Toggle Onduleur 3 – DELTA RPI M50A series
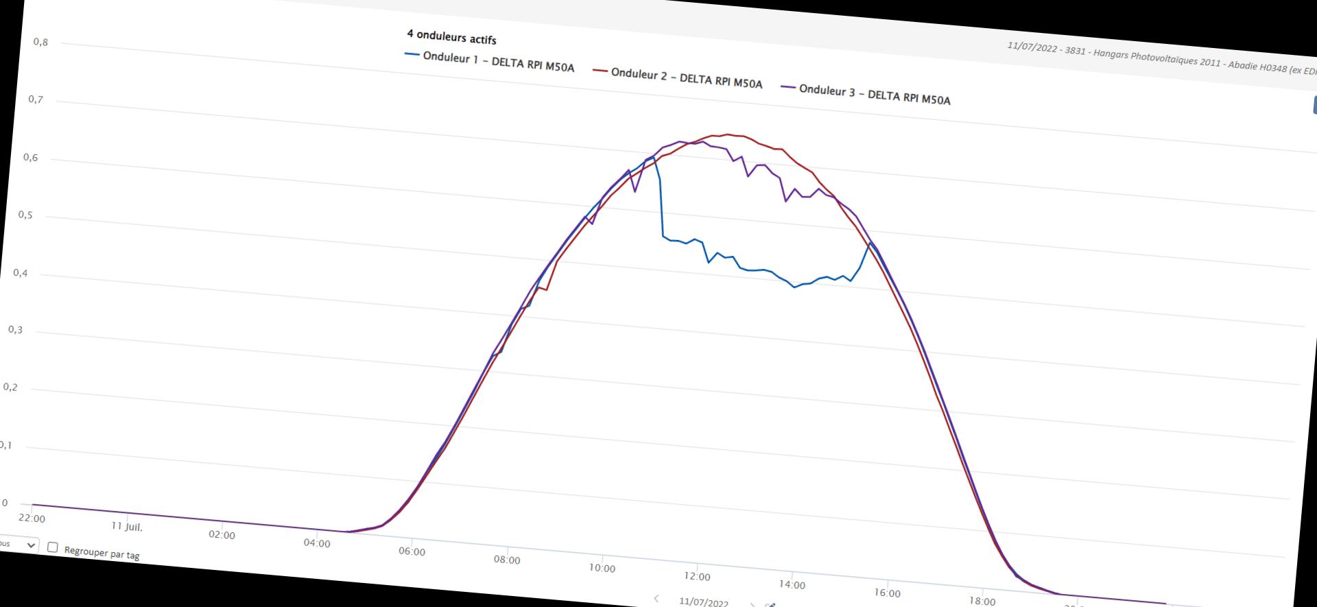This screenshot has width=1317, height=607. [866, 94]
